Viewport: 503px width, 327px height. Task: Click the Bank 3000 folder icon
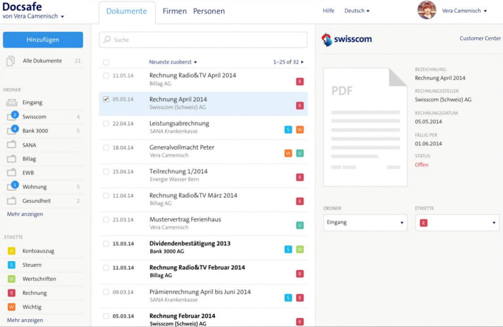12,131
